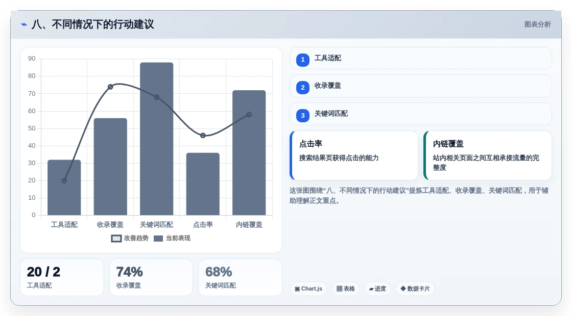Click the 点击率 bar in chart

click(203, 184)
